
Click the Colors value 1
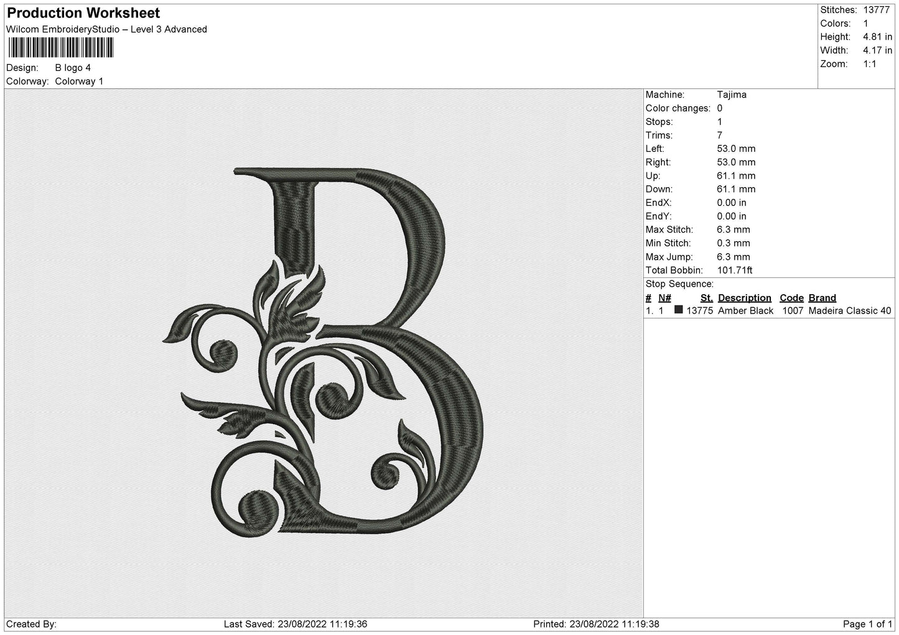865,24
